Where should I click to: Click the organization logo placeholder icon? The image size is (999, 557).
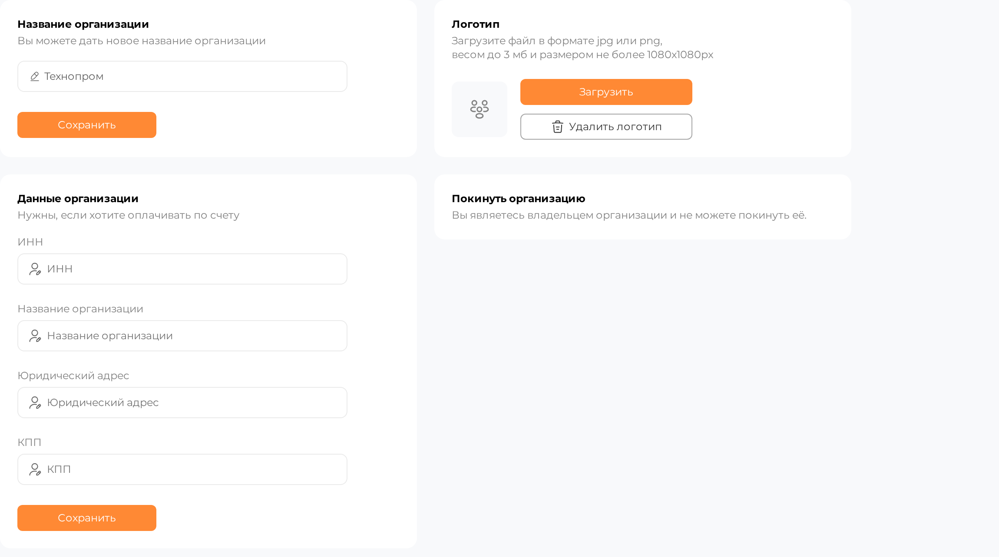(x=480, y=109)
